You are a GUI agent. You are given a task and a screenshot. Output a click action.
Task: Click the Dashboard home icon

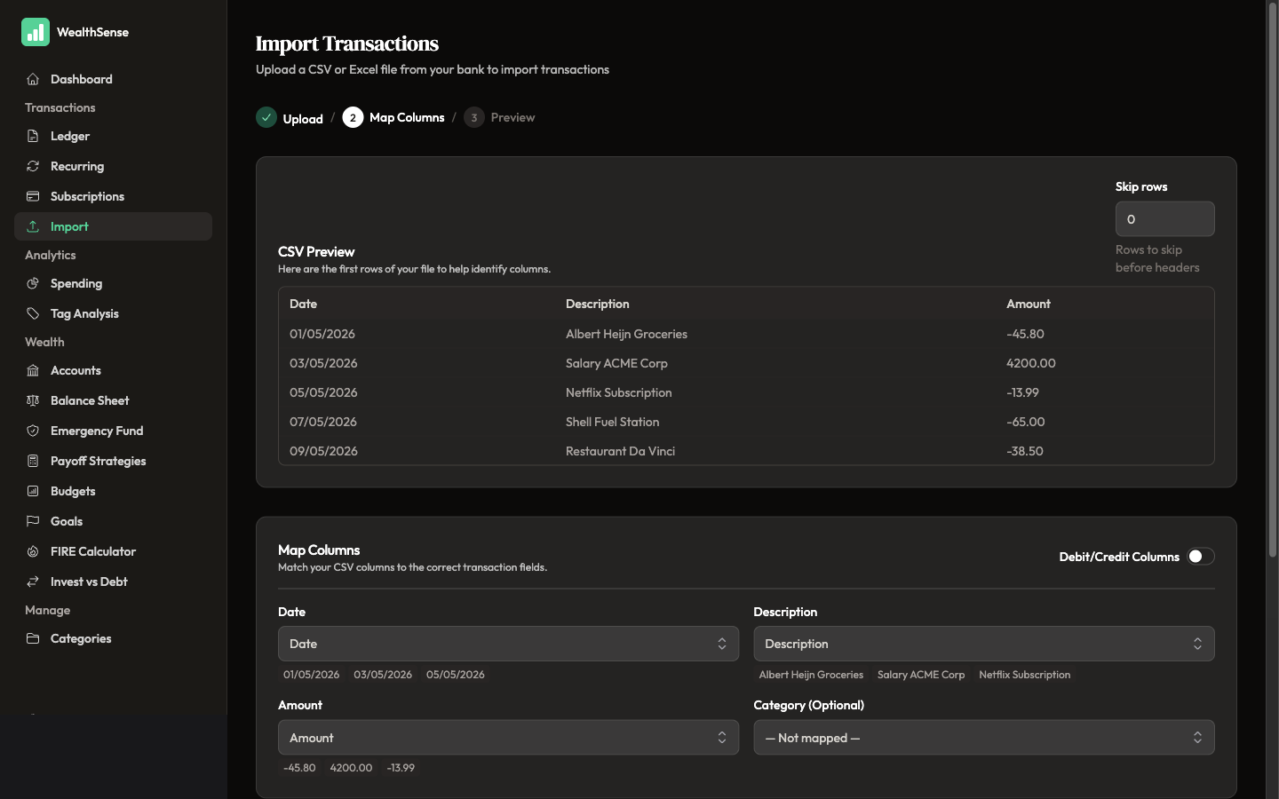(x=33, y=79)
